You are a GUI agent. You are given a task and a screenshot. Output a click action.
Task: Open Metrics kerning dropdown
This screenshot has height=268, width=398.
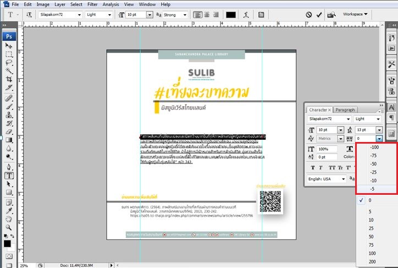[340, 139]
